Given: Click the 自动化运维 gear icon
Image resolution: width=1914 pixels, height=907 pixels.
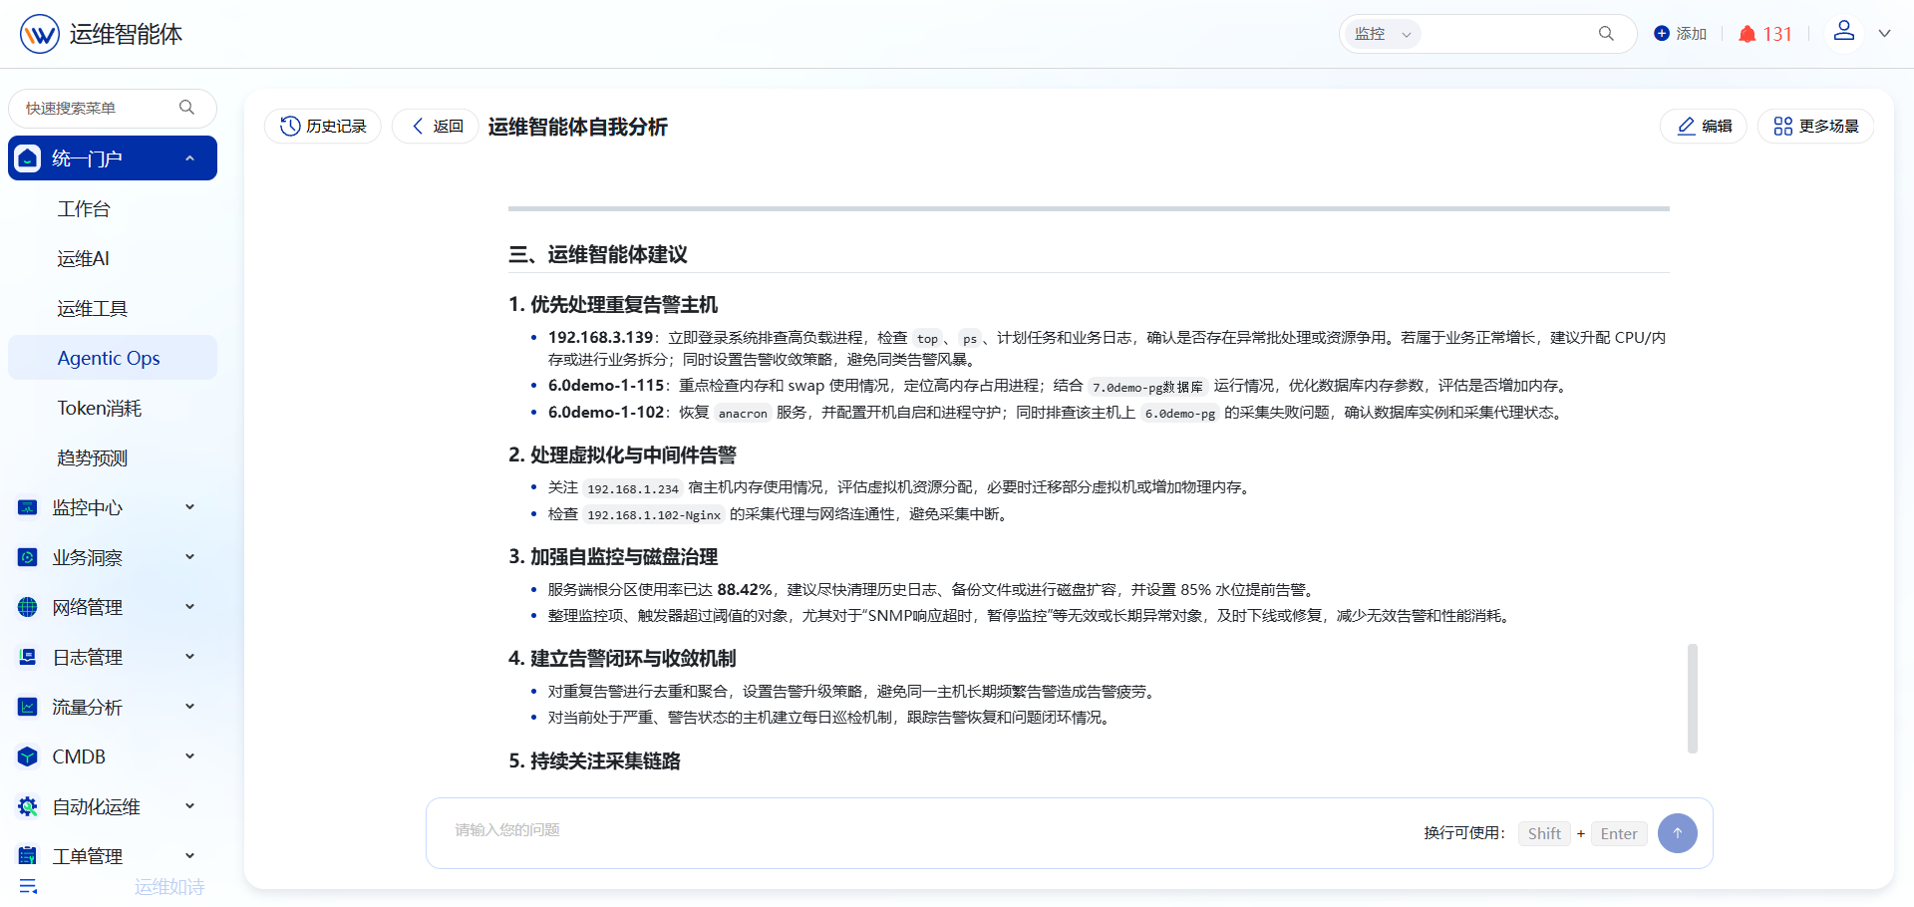Looking at the screenshot, I should 28,806.
